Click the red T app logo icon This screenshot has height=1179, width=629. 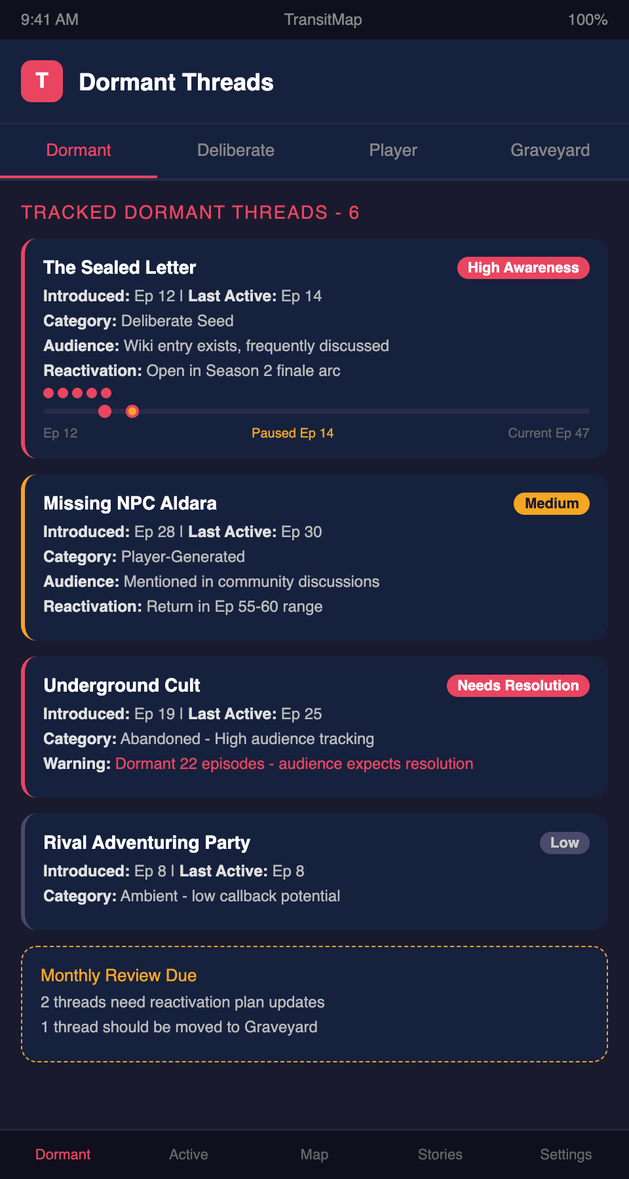tap(42, 81)
